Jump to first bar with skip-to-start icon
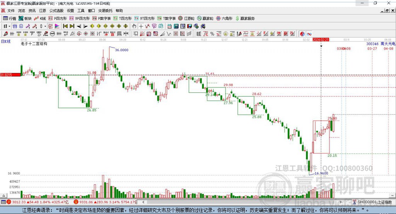The height and width of the screenshot is (214, 396). [x=65, y=26]
